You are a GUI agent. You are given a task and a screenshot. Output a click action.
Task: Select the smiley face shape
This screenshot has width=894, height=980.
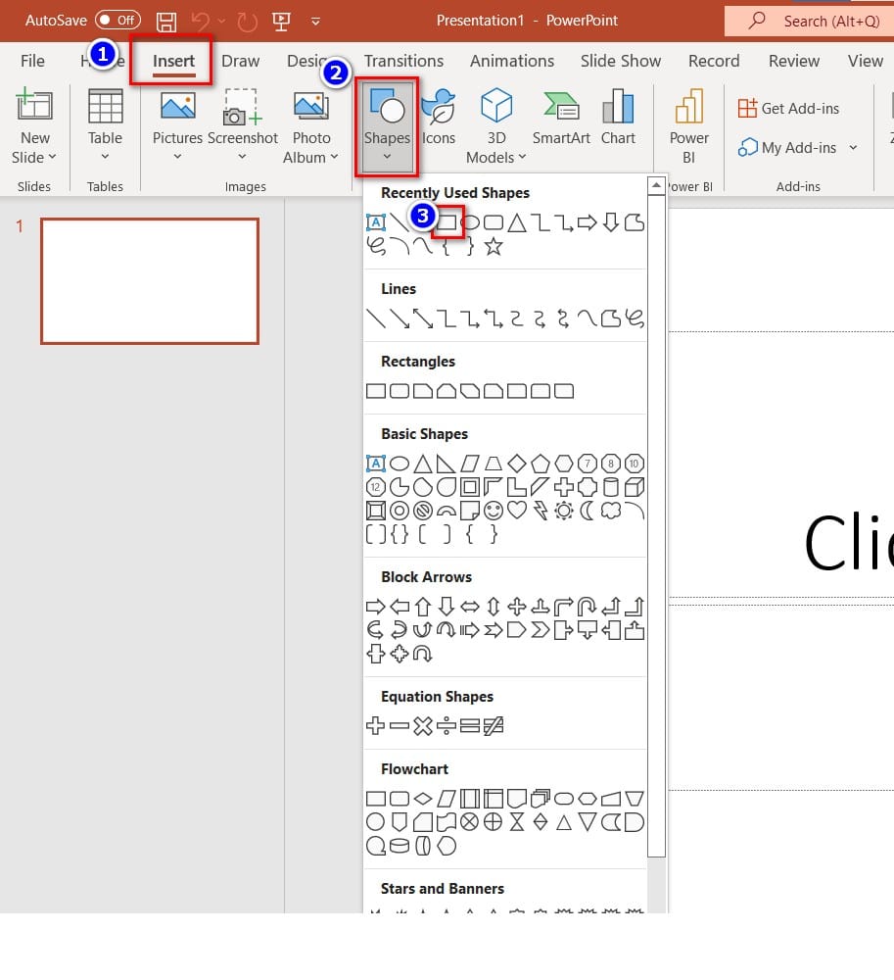[x=494, y=511]
